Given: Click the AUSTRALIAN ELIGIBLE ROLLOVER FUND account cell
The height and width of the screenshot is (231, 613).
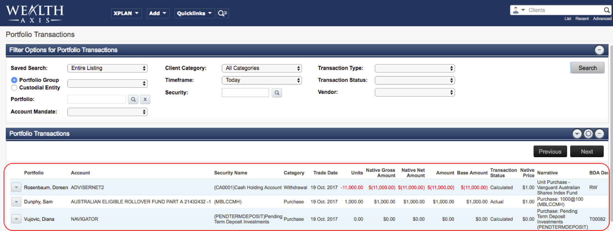Looking at the screenshot, I should [x=141, y=202].
